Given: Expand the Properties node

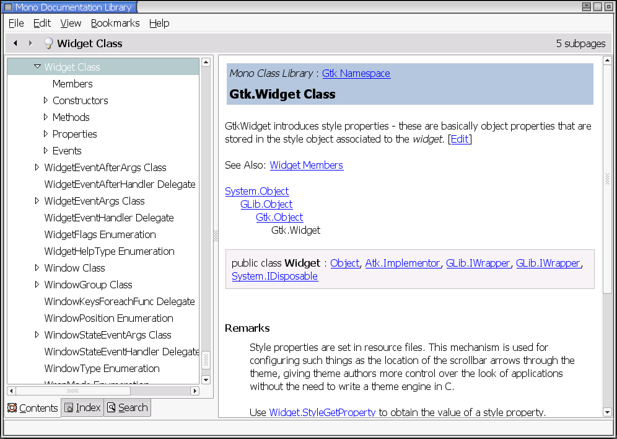Looking at the screenshot, I should click(x=46, y=134).
